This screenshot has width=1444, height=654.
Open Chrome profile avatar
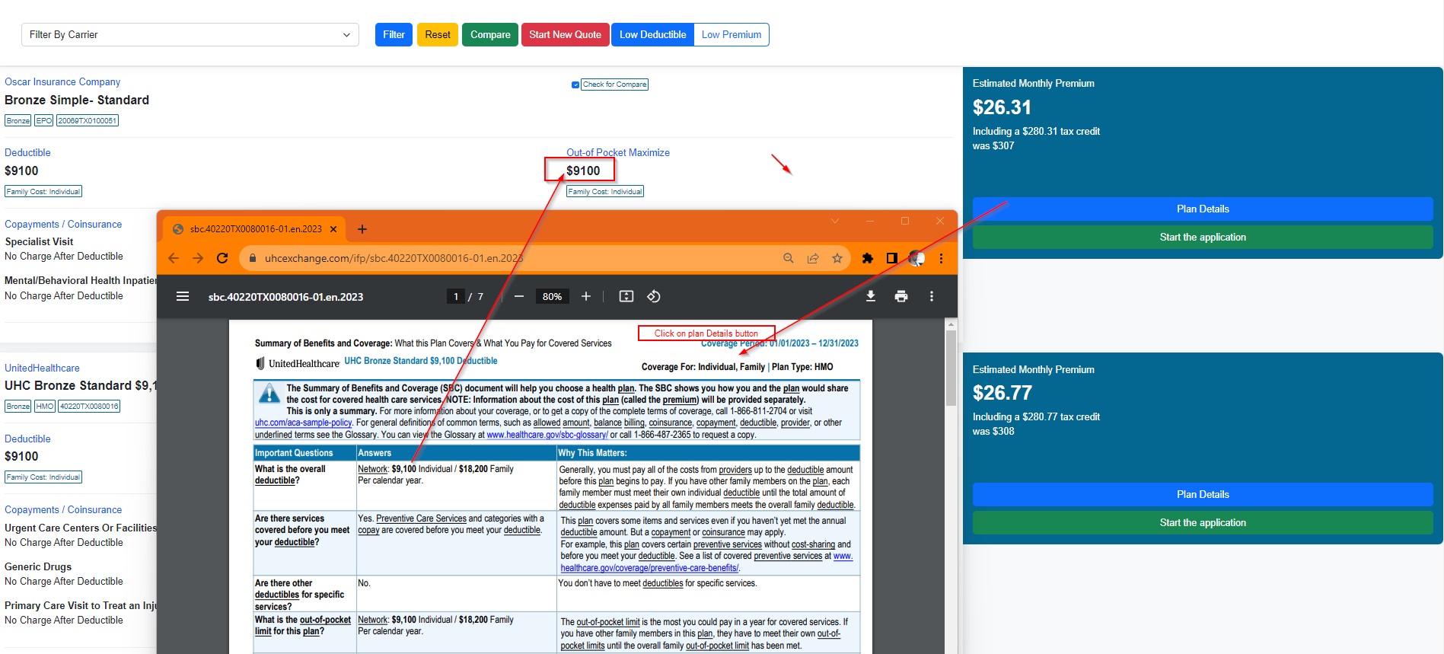916,258
